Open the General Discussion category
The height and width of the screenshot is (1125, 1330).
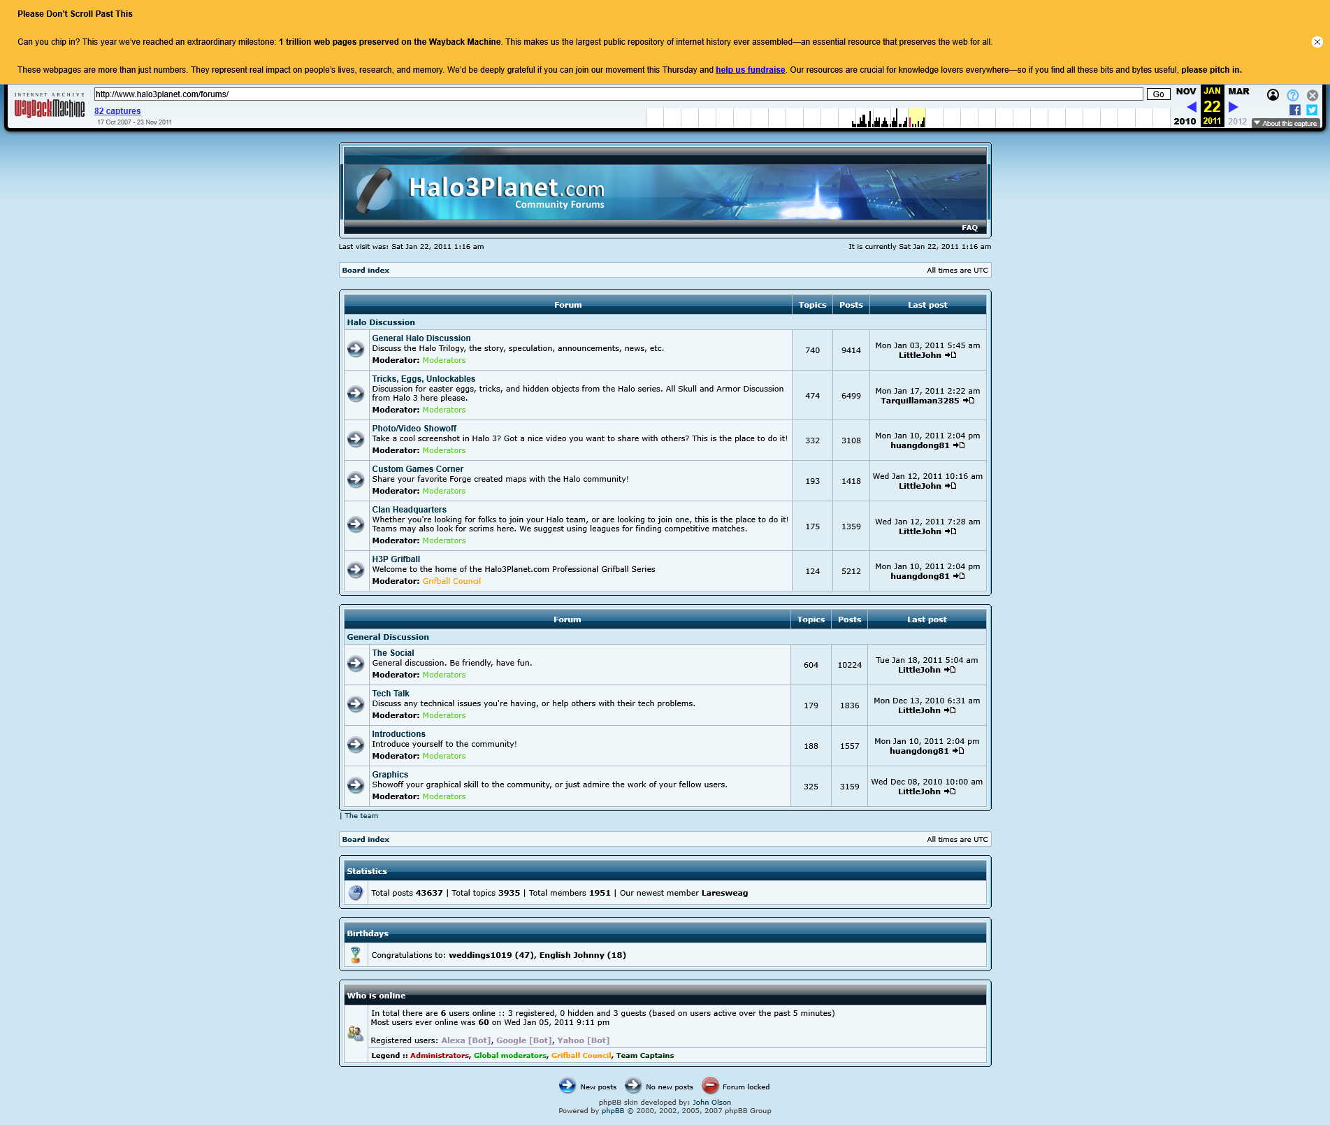(388, 637)
